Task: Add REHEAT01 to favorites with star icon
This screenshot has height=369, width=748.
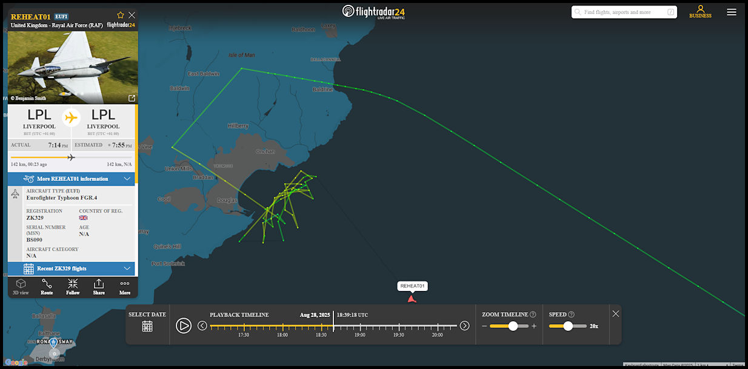Action: point(121,15)
